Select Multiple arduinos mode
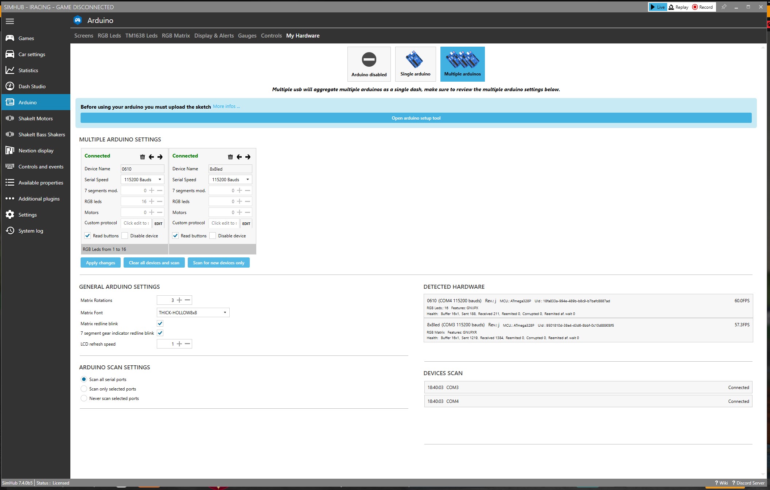The height and width of the screenshot is (490, 770). 462,64
